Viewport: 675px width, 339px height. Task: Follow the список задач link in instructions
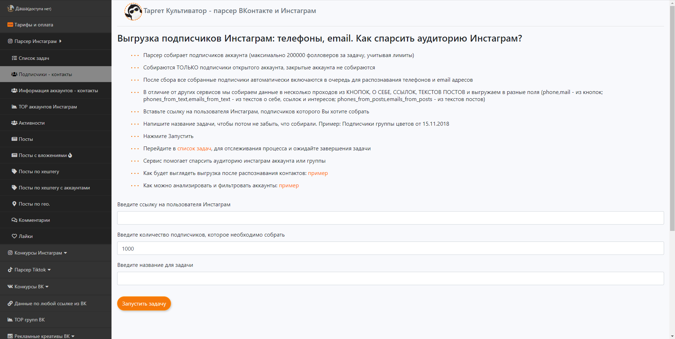pos(195,149)
